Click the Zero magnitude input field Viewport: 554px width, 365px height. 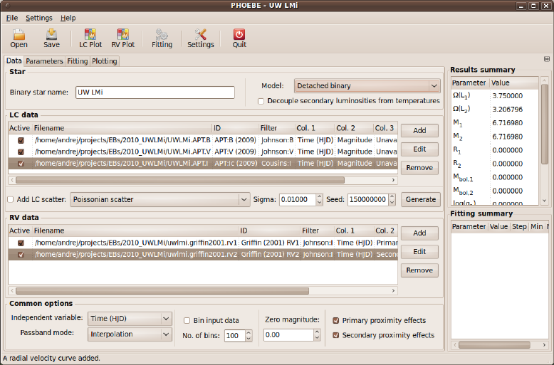(x=288, y=335)
